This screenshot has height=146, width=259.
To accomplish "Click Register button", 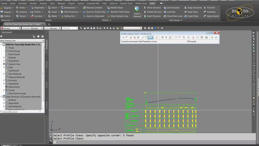I will click(x=7, y=8).
